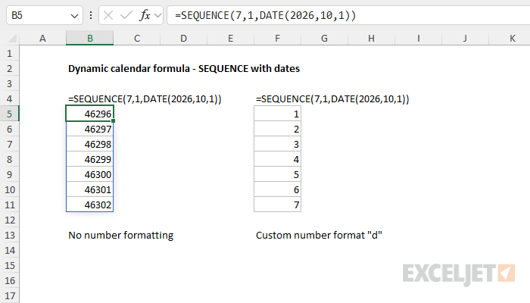This screenshot has height=303, width=530.
Task: Select row 4 header
Action: coord(9,98)
